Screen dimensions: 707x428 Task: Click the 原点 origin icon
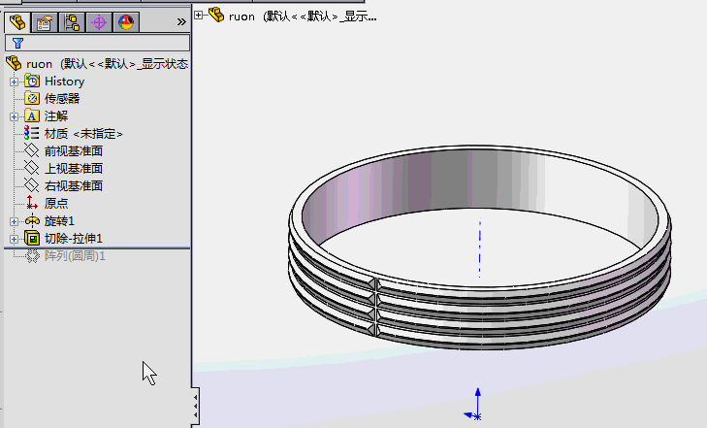[x=32, y=203]
